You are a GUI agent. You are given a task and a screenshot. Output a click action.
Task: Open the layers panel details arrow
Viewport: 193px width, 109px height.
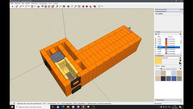(x=180, y=34)
